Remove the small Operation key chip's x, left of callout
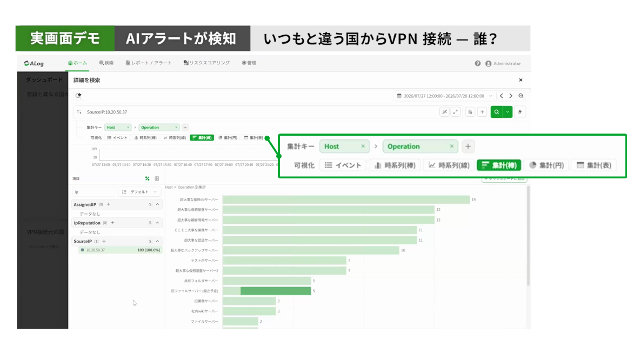The height and width of the screenshot is (353, 627). tap(176, 128)
